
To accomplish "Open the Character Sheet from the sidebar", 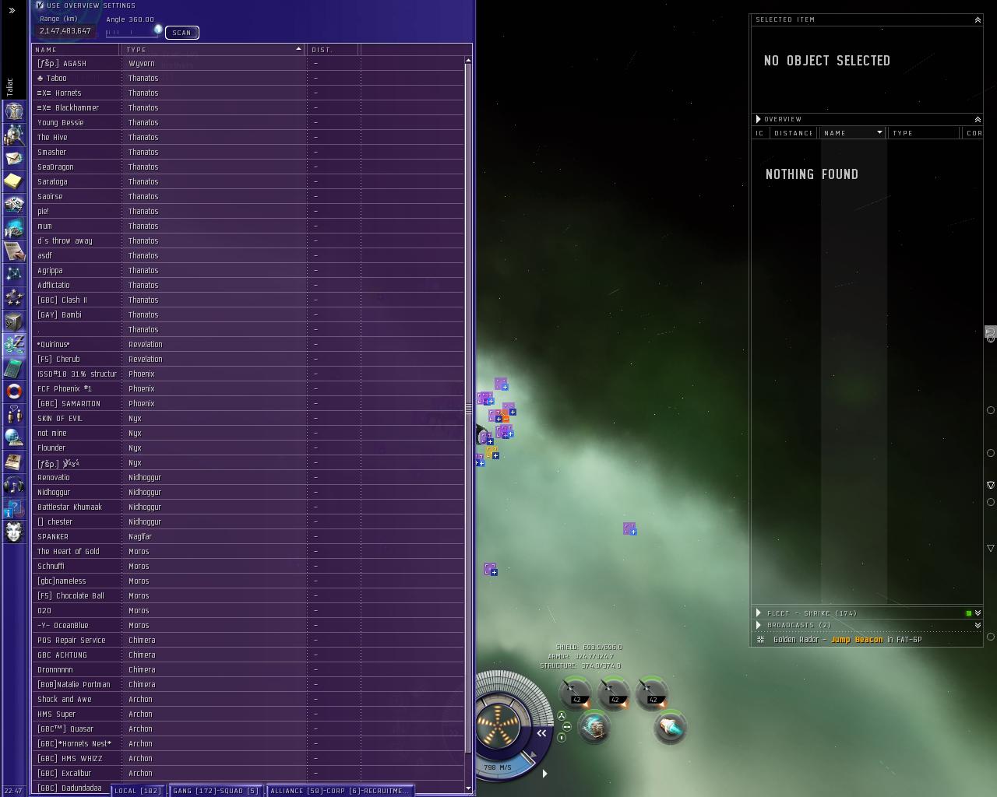I will pos(14,111).
